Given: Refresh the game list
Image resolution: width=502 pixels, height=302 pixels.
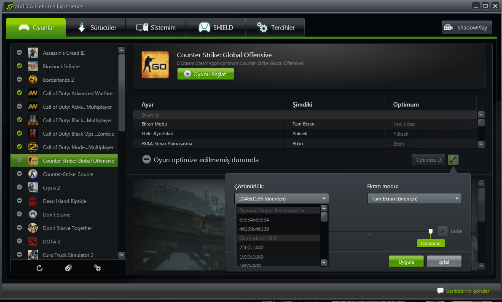Looking at the screenshot, I should click(39, 268).
